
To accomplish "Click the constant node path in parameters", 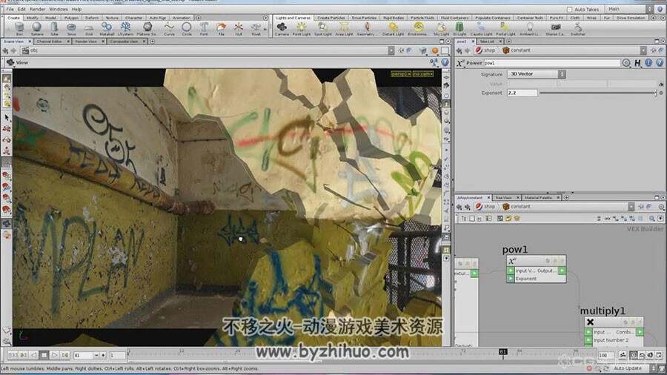I will click(517, 50).
